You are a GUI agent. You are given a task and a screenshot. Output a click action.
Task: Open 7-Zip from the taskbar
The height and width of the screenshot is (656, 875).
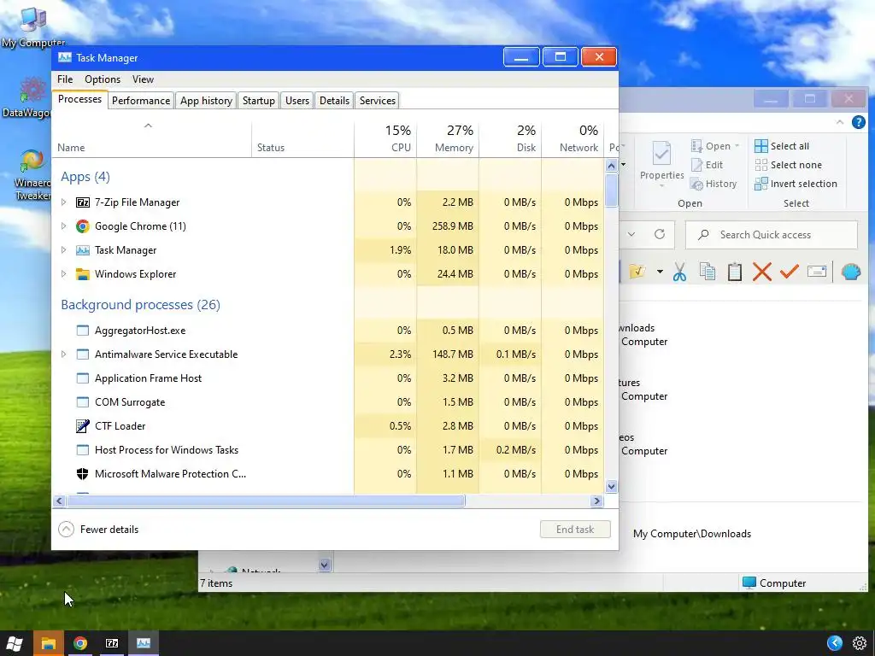pos(112,643)
